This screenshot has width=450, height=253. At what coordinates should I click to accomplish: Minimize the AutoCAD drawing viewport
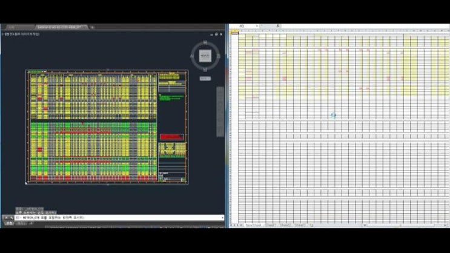[212, 34]
